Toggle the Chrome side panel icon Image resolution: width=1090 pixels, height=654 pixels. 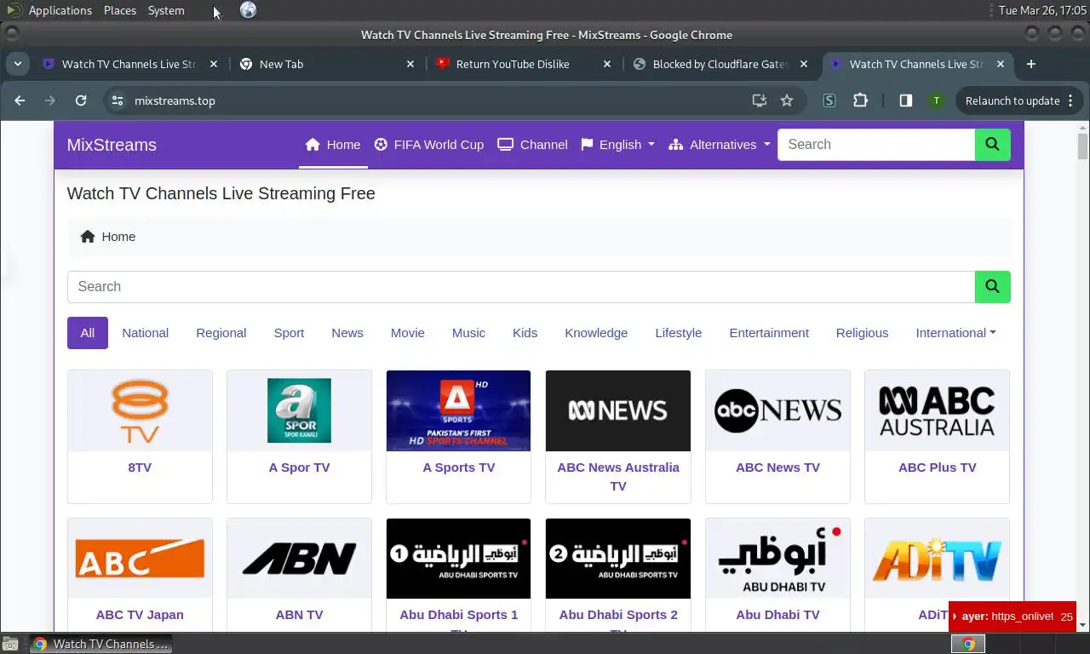(906, 100)
